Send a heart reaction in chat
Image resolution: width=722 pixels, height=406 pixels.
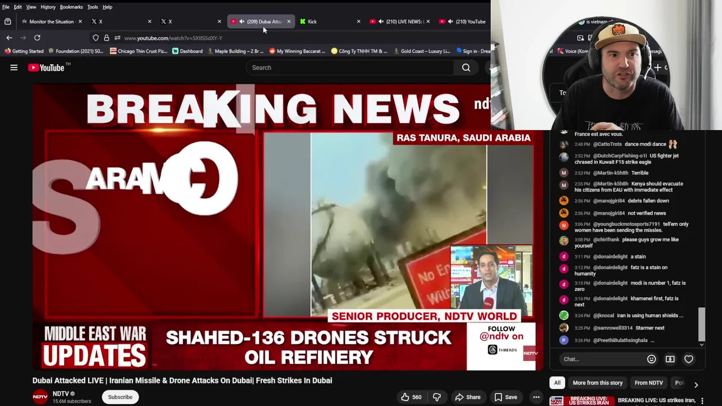[689, 359]
